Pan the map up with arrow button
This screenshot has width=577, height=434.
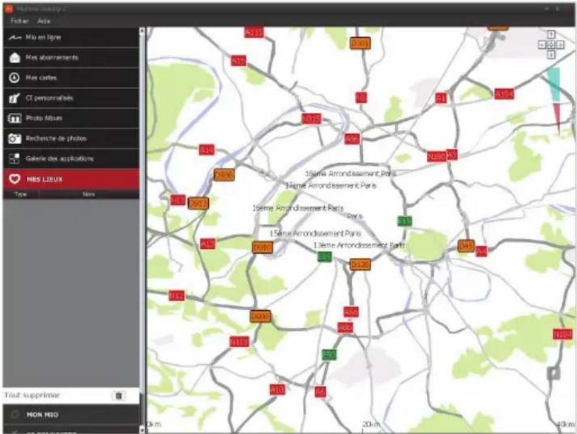click(x=551, y=35)
